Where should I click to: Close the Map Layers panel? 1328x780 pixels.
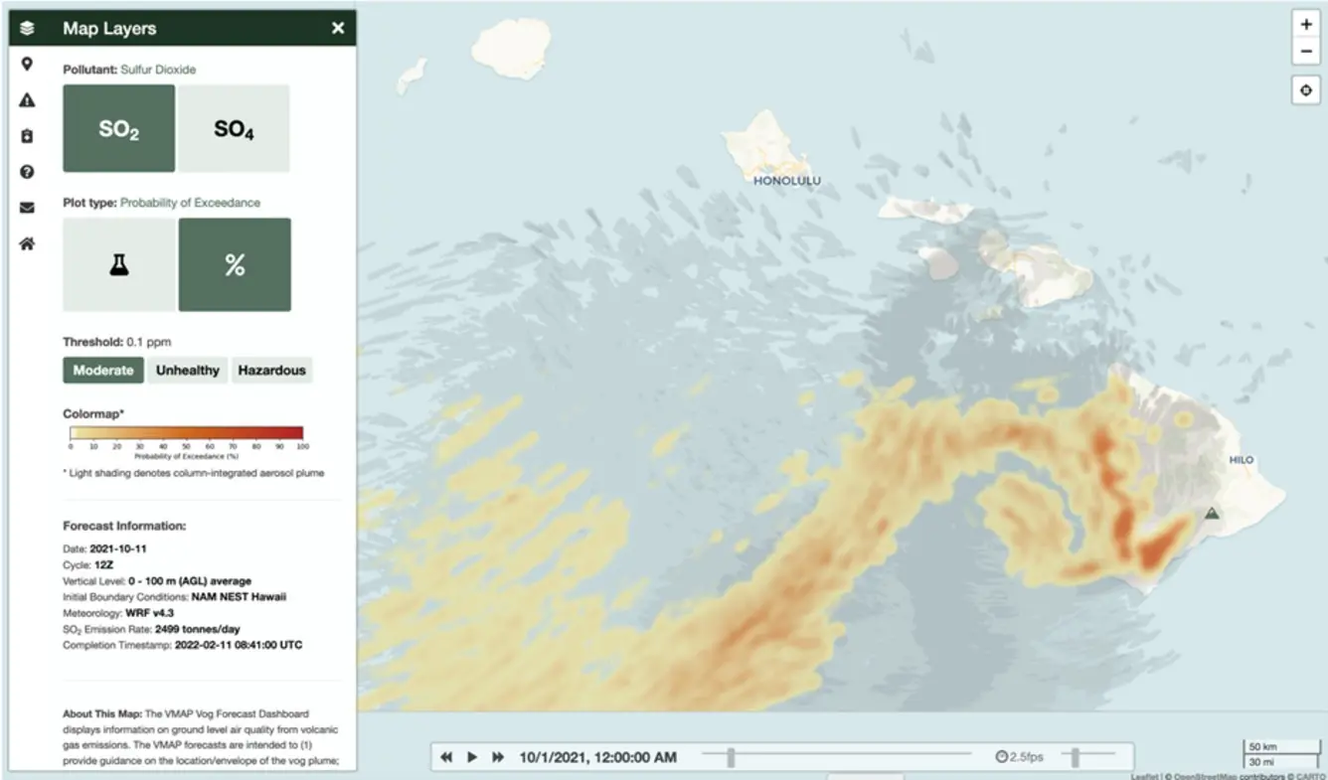pos(338,28)
